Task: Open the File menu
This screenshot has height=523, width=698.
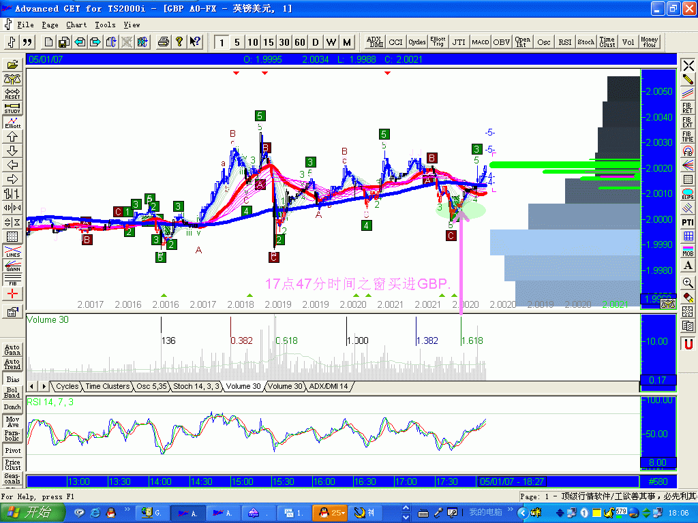Action: click(25, 25)
